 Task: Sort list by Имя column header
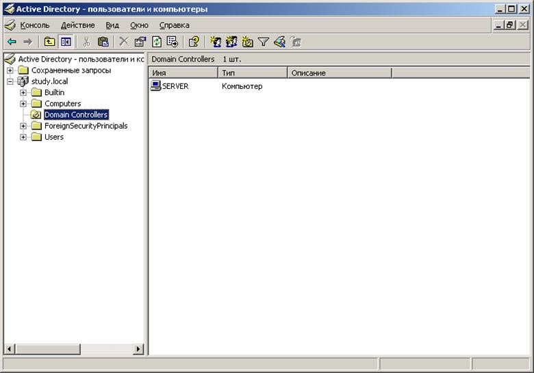pos(183,73)
